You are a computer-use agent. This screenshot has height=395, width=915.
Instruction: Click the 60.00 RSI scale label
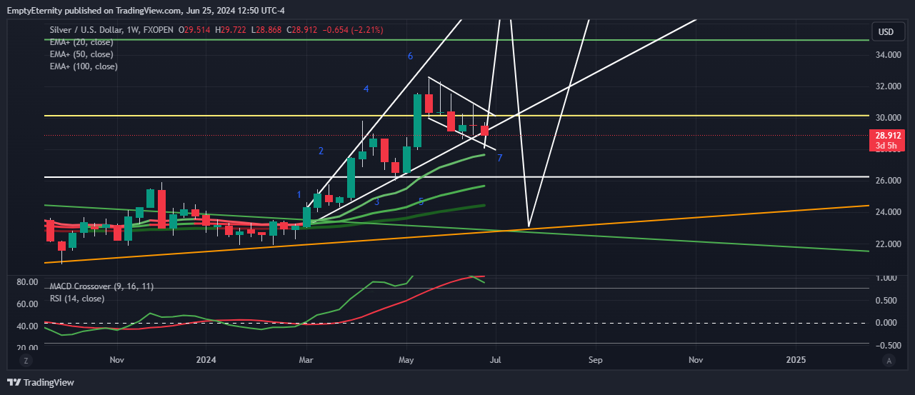[x=28, y=304]
